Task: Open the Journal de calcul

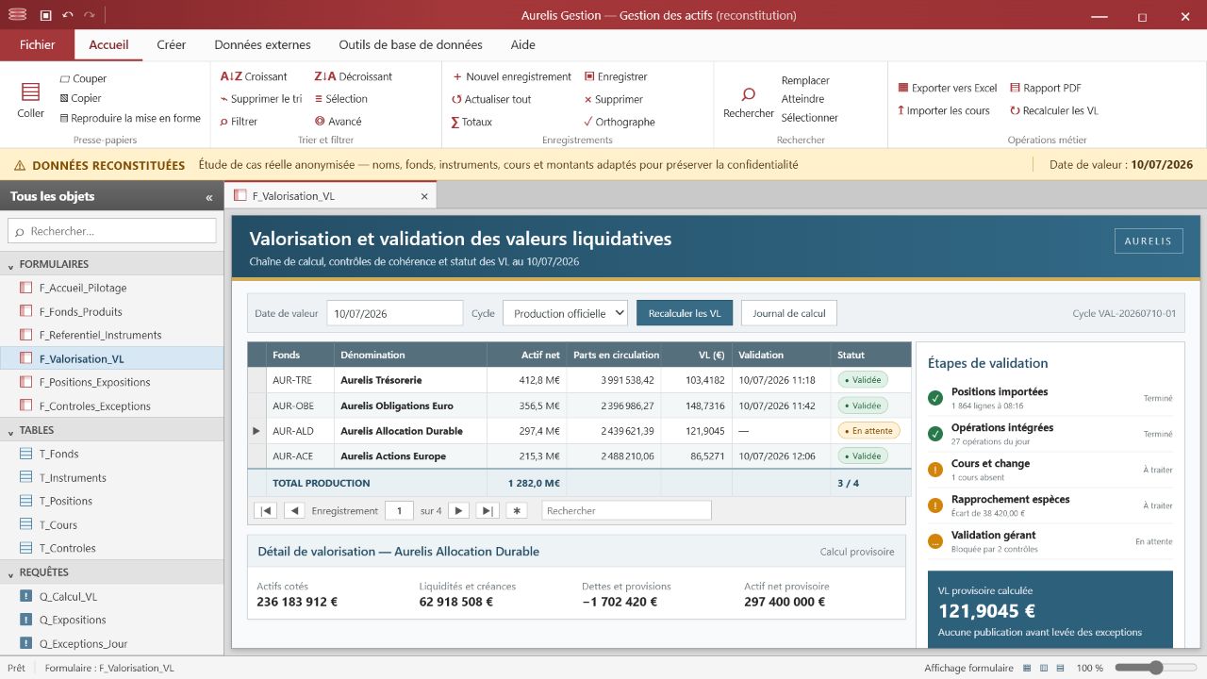Action: click(788, 313)
